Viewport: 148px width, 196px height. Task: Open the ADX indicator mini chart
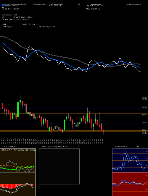pos(18,160)
